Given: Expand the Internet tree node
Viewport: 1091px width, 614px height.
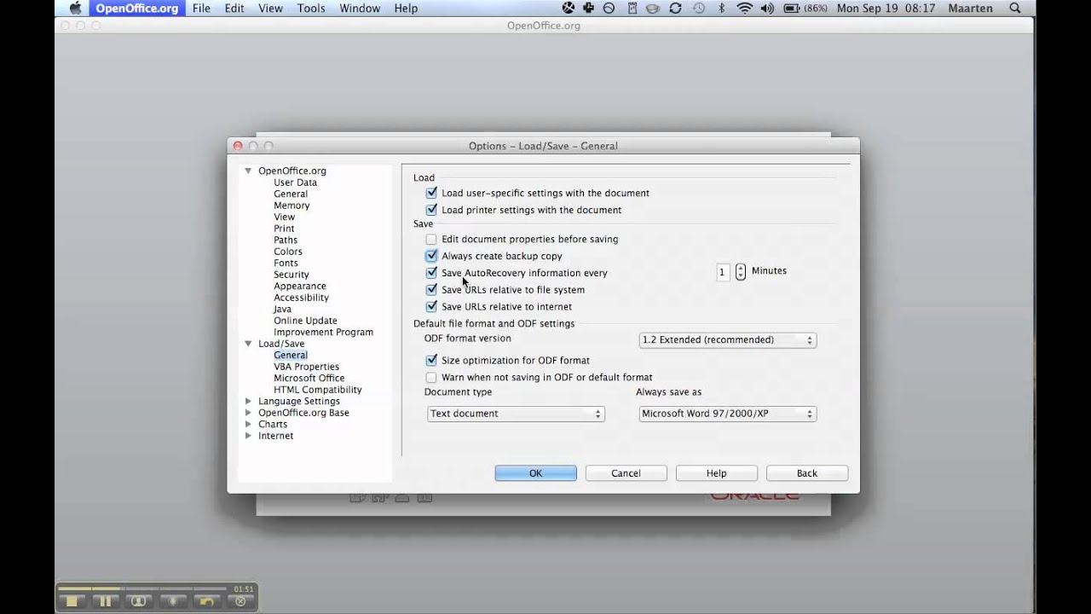Looking at the screenshot, I should 248,436.
